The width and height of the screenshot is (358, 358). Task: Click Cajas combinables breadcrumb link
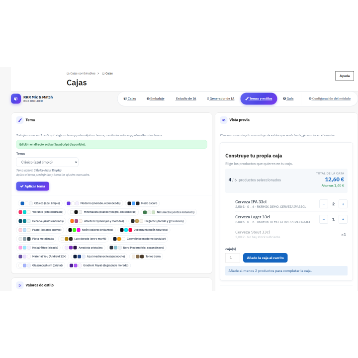(x=81, y=74)
